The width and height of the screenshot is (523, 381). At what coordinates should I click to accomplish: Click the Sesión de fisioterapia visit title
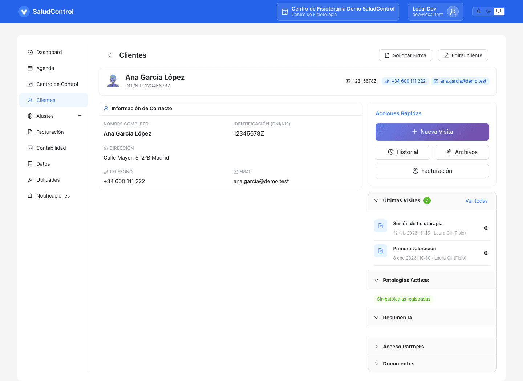[x=418, y=224]
